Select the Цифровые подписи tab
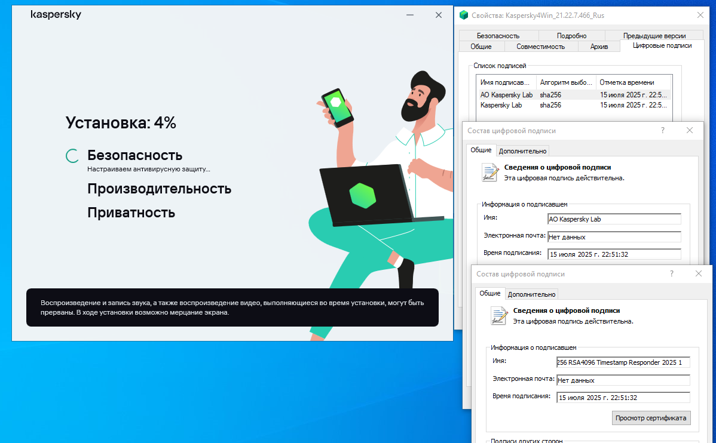This screenshot has height=443, width=716. 662,45
